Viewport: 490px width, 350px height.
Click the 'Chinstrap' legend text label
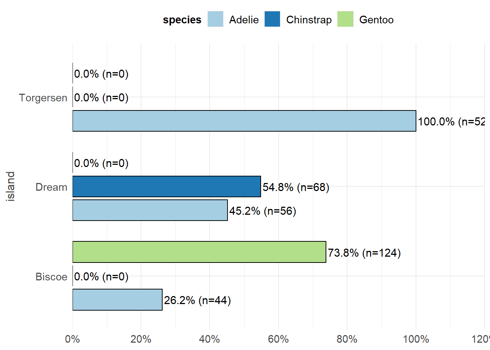tap(309, 20)
